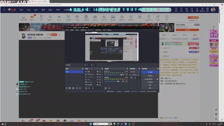Screen dimensions: 224x126
Task: Delete selected source with trash icon
Action: coord(89,88)
